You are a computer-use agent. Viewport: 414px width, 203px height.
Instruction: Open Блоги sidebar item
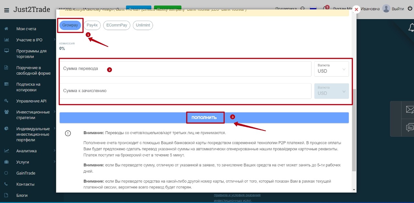pos(22,195)
